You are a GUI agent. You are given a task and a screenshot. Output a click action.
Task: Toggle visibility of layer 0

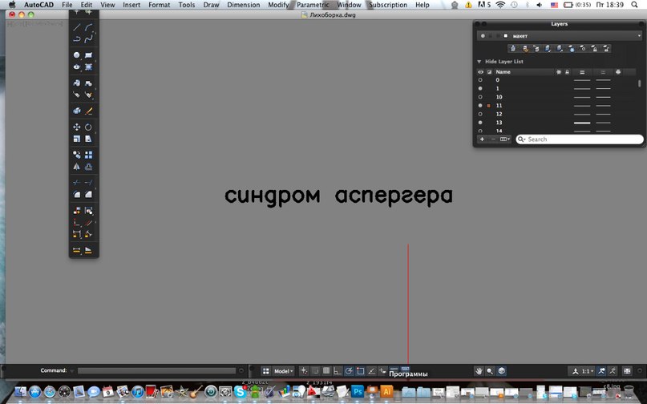pos(480,80)
